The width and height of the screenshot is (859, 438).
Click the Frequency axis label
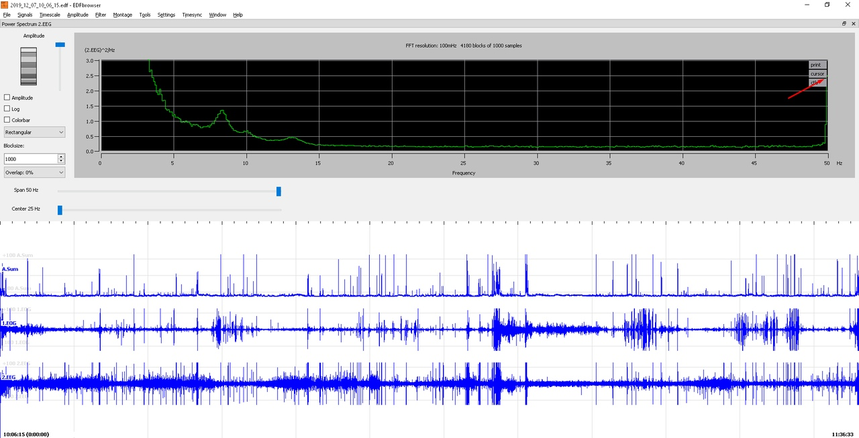click(x=464, y=173)
